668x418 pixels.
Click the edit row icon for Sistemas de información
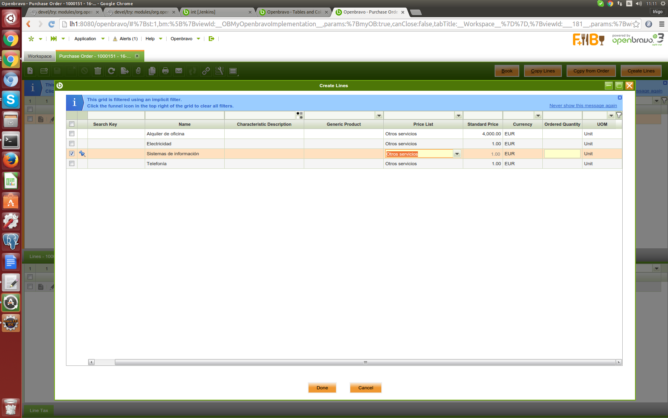coord(82,154)
